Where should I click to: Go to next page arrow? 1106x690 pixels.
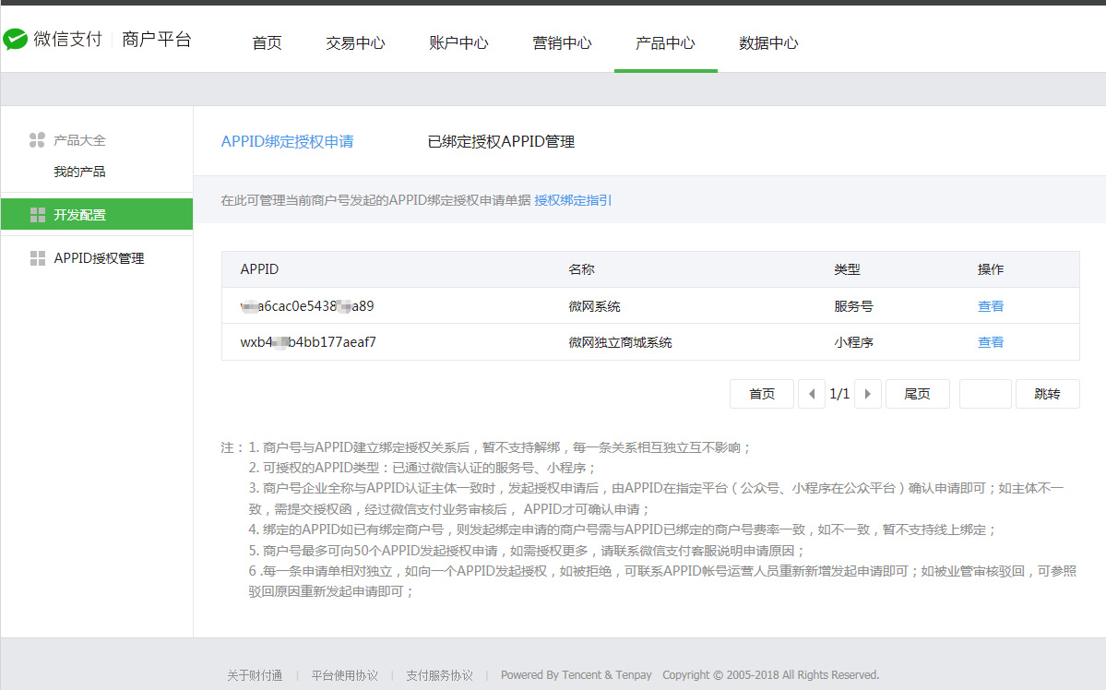[x=868, y=394]
